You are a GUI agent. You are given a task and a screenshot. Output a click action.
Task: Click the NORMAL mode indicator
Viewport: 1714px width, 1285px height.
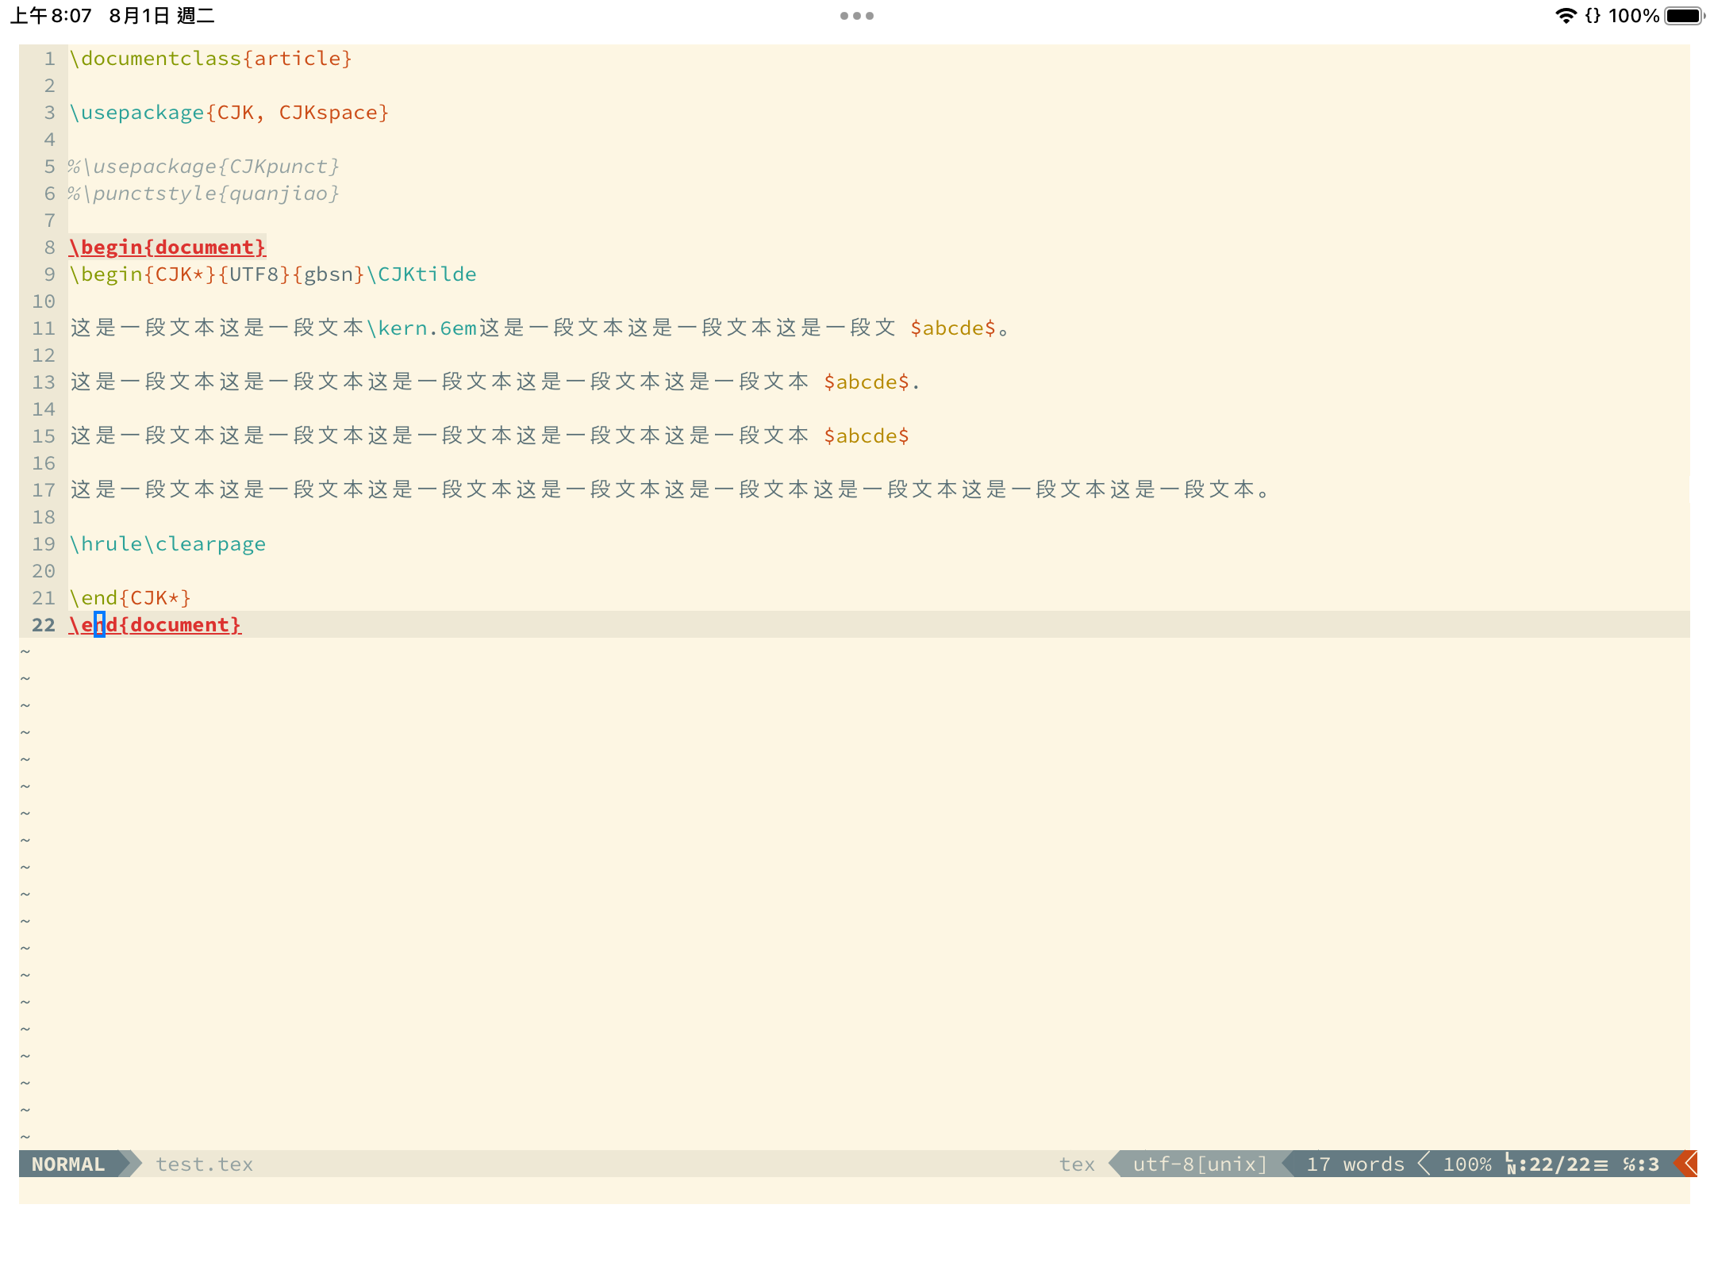tap(69, 1164)
